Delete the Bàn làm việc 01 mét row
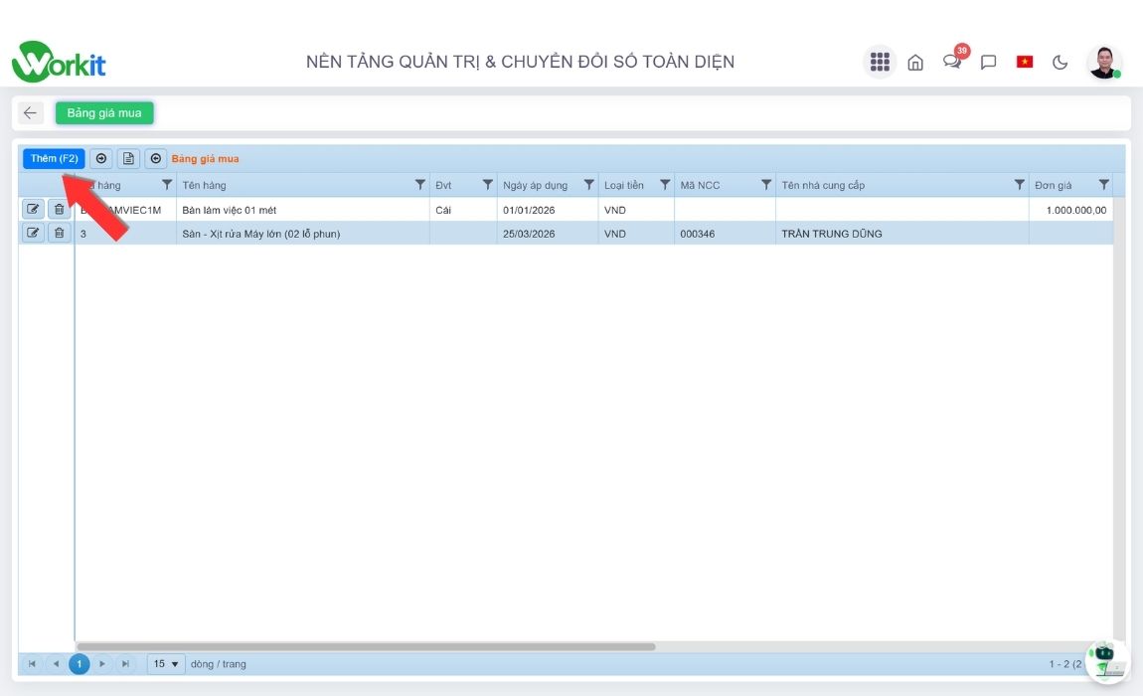Viewport: 1143px width, 696px height. pyautogui.click(x=59, y=209)
